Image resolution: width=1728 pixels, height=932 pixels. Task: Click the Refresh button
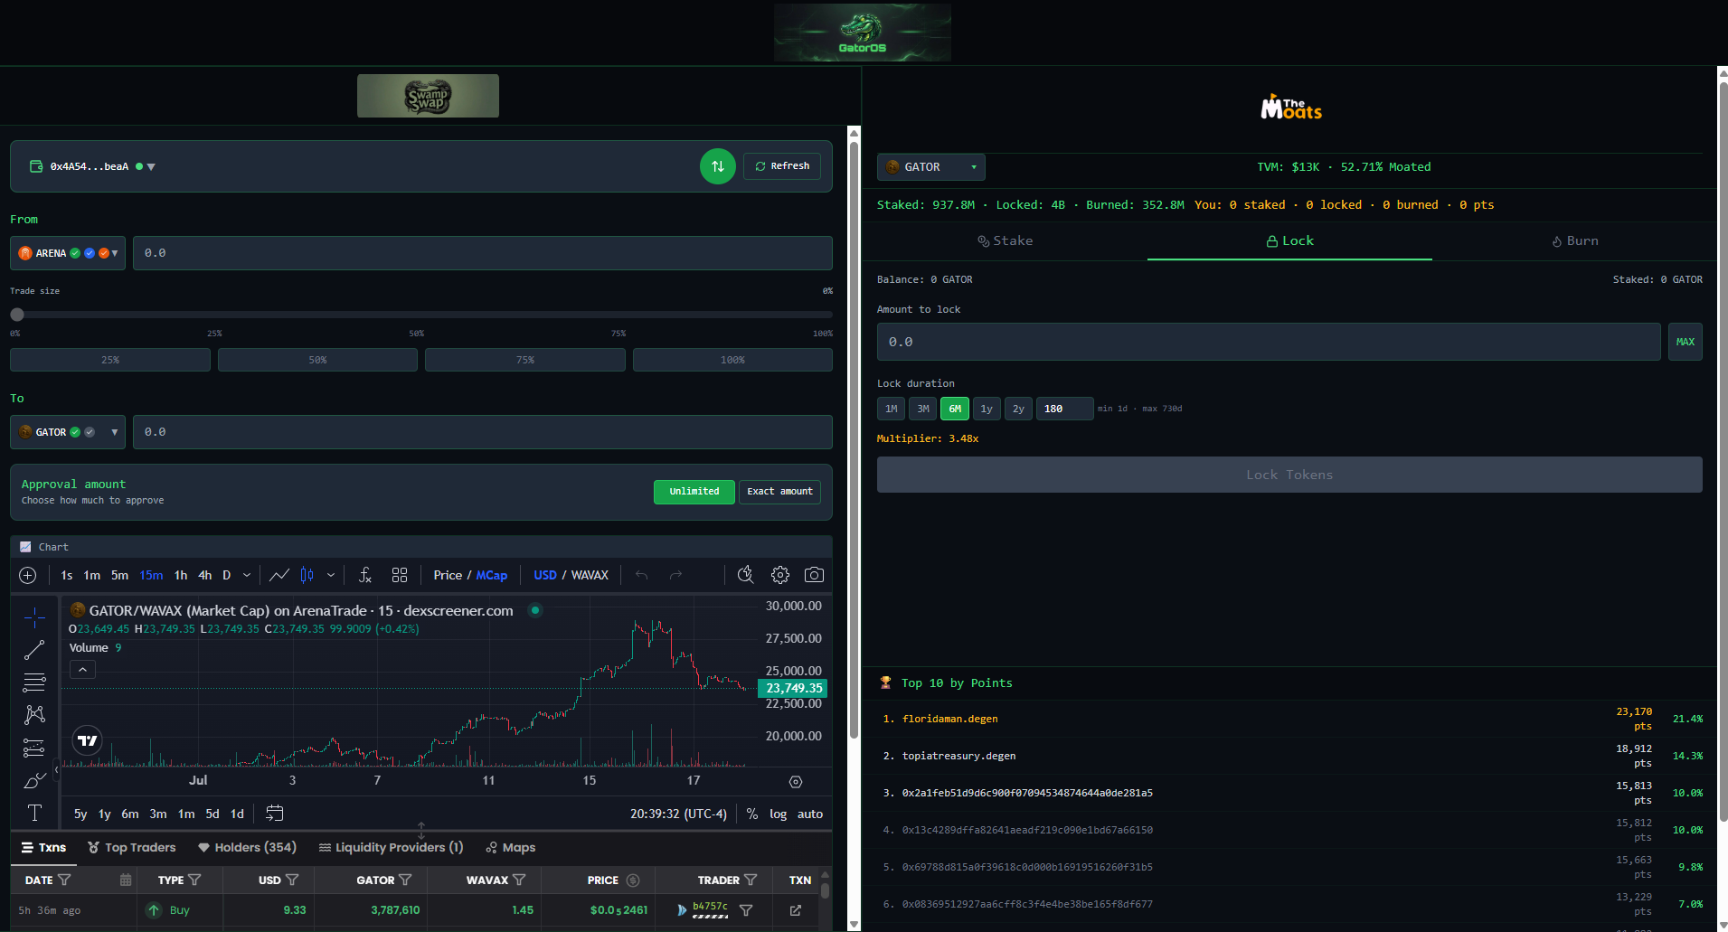point(782,166)
